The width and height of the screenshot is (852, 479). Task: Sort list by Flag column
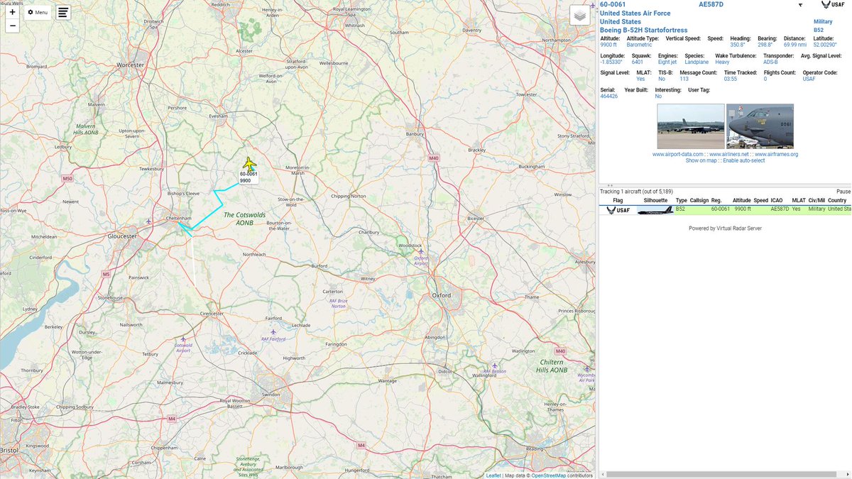point(618,201)
